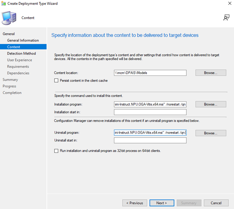Click the feedback person icon top right
The image size is (234, 209).
226,18
